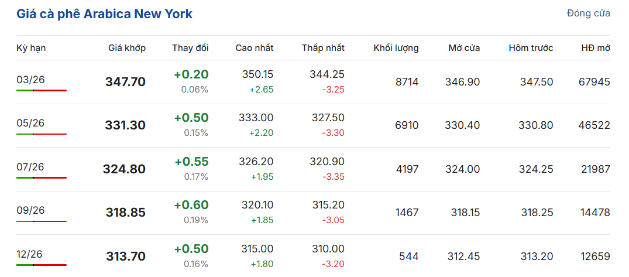629x277 pixels.
Task: Open the 05/26 contract term
Action: (x=30, y=123)
